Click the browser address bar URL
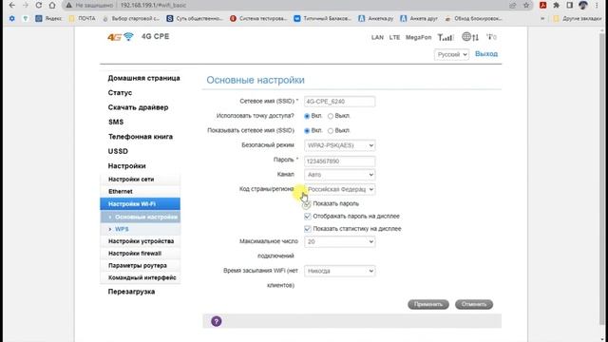This screenshot has height=342, width=608. tap(153, 5)
